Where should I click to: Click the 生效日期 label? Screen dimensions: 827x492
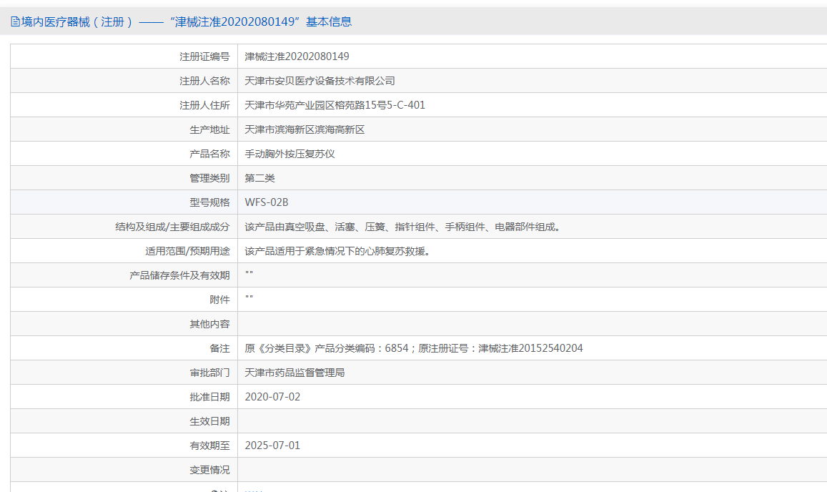[x=210, y=420]
